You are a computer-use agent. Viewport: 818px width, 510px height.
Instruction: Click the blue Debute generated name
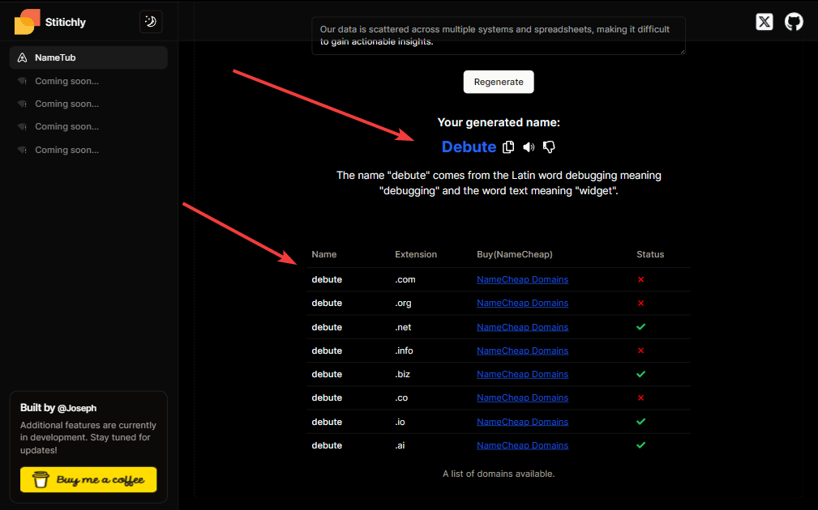point(469,147)
